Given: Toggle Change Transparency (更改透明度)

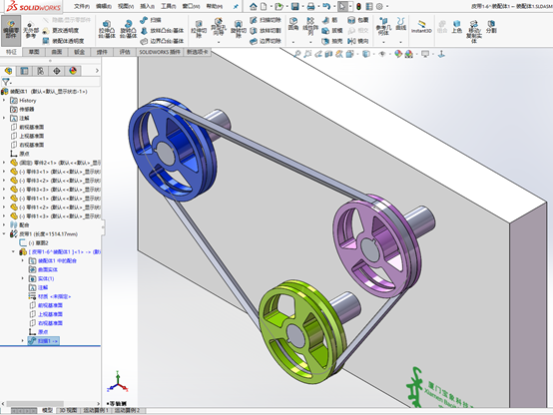Looking at the screenshot, I should 60,31.
